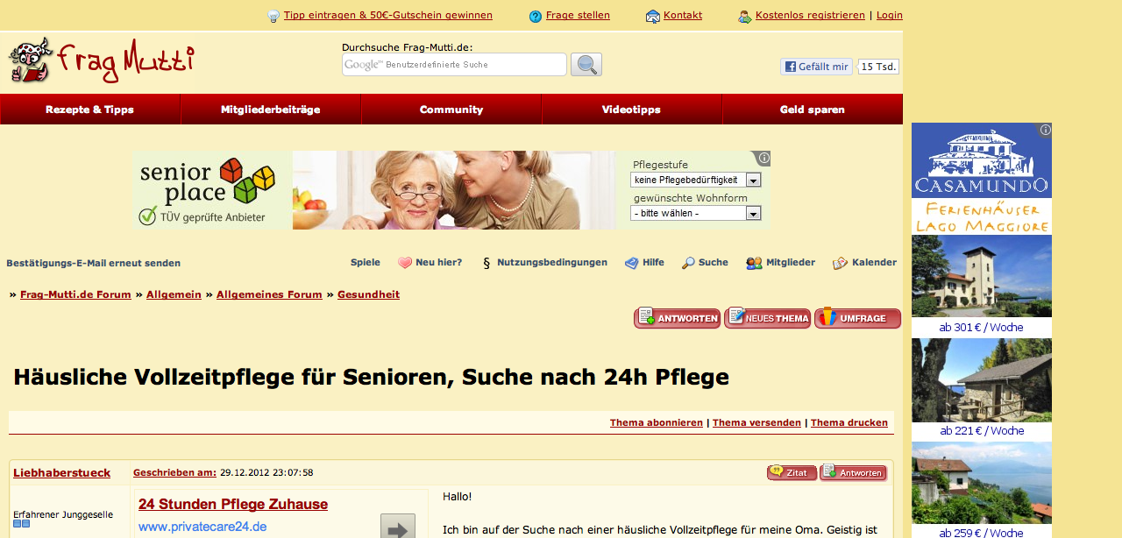Click into the Google search field
1122x538 pixels.
(454, 65)
